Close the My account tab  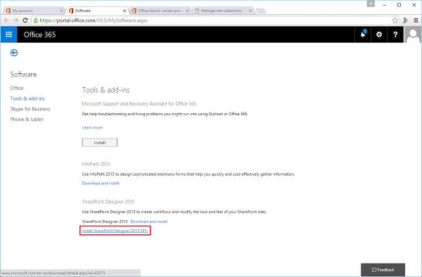61,11
